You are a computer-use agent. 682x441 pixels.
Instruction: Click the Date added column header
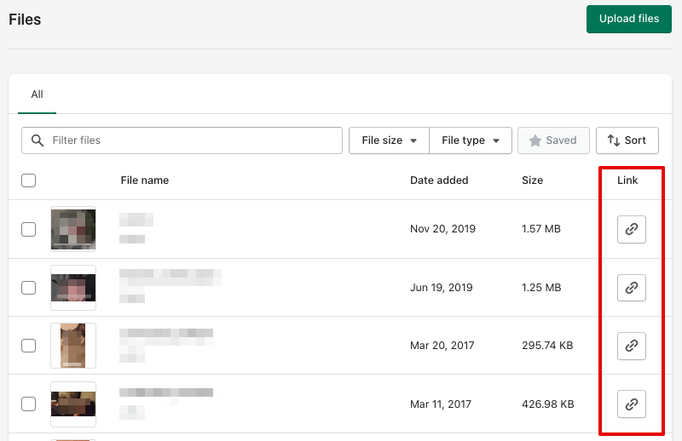pos(439,180)
